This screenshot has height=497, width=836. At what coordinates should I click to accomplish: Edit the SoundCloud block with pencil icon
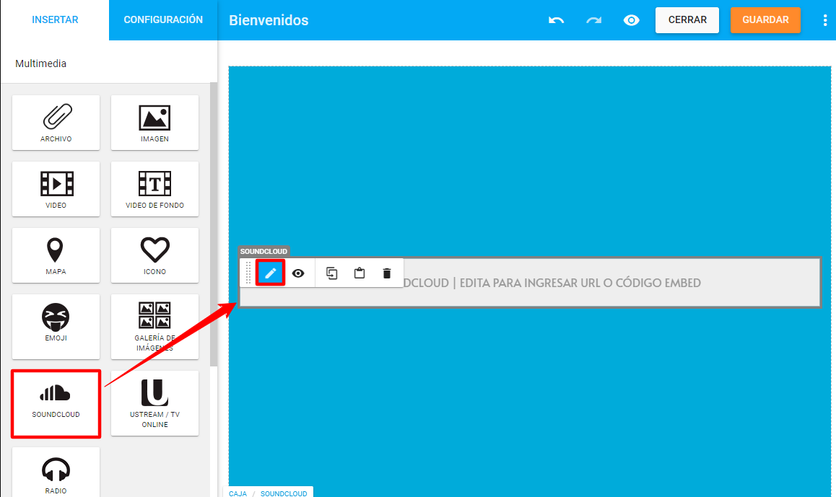(x=270, y=273)
